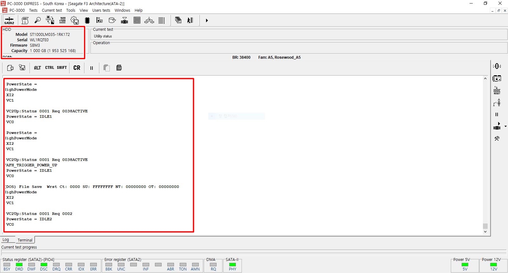This screenshot has height=273, width=508.
Task: Click the terminal keyboard icon after copy
Action: tap(119, 68)
